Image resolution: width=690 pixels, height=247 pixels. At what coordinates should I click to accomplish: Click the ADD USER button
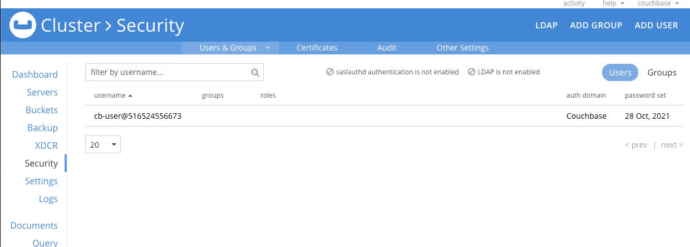click(657, 25)
